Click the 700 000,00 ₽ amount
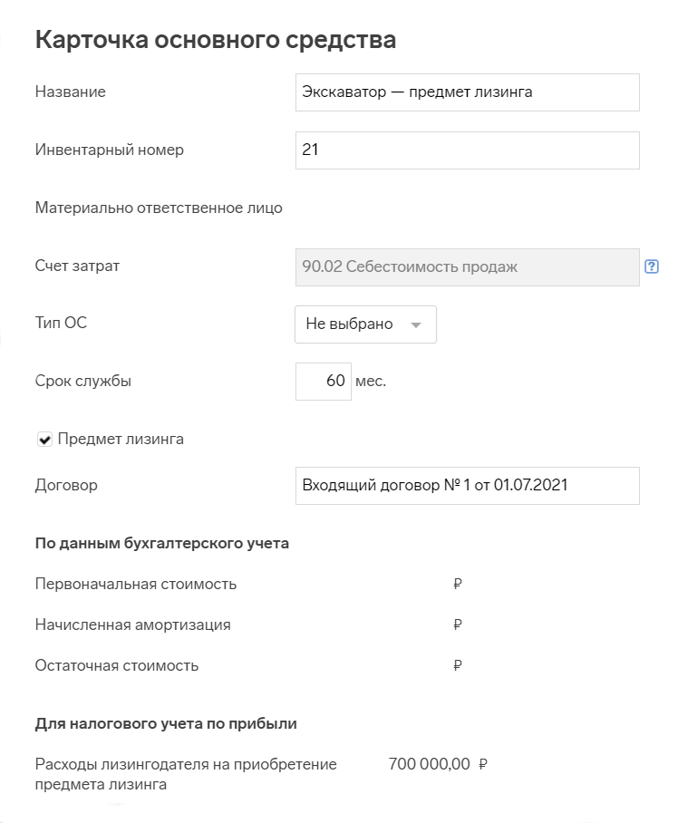 438,764
